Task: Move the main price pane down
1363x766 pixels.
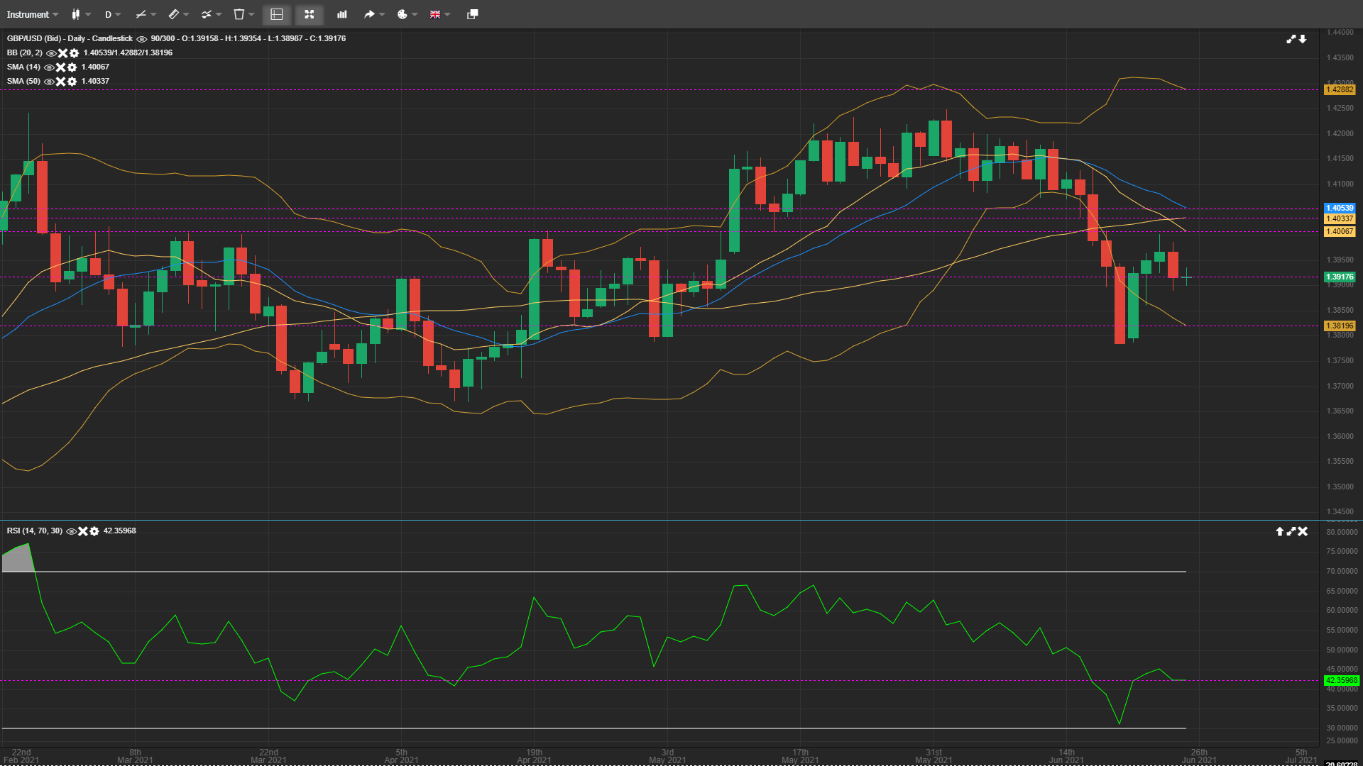Action: click(1303, 39)
